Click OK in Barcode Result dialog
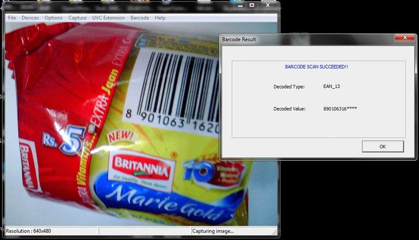 (x=382, y=146)
